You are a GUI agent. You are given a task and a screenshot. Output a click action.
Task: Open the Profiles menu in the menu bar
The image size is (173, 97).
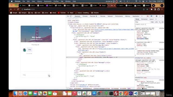(x=56, y=1)
